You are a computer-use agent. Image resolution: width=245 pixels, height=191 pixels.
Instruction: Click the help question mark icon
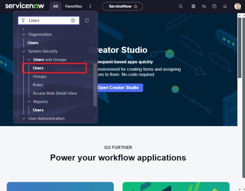(x=214, y=6)
